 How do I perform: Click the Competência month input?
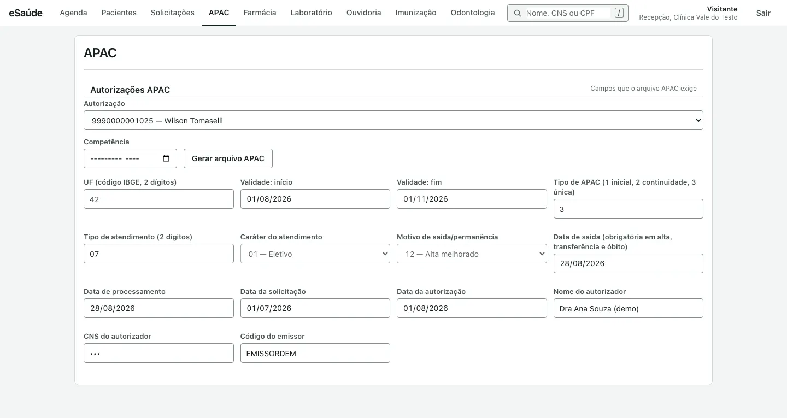click(130, 158)
